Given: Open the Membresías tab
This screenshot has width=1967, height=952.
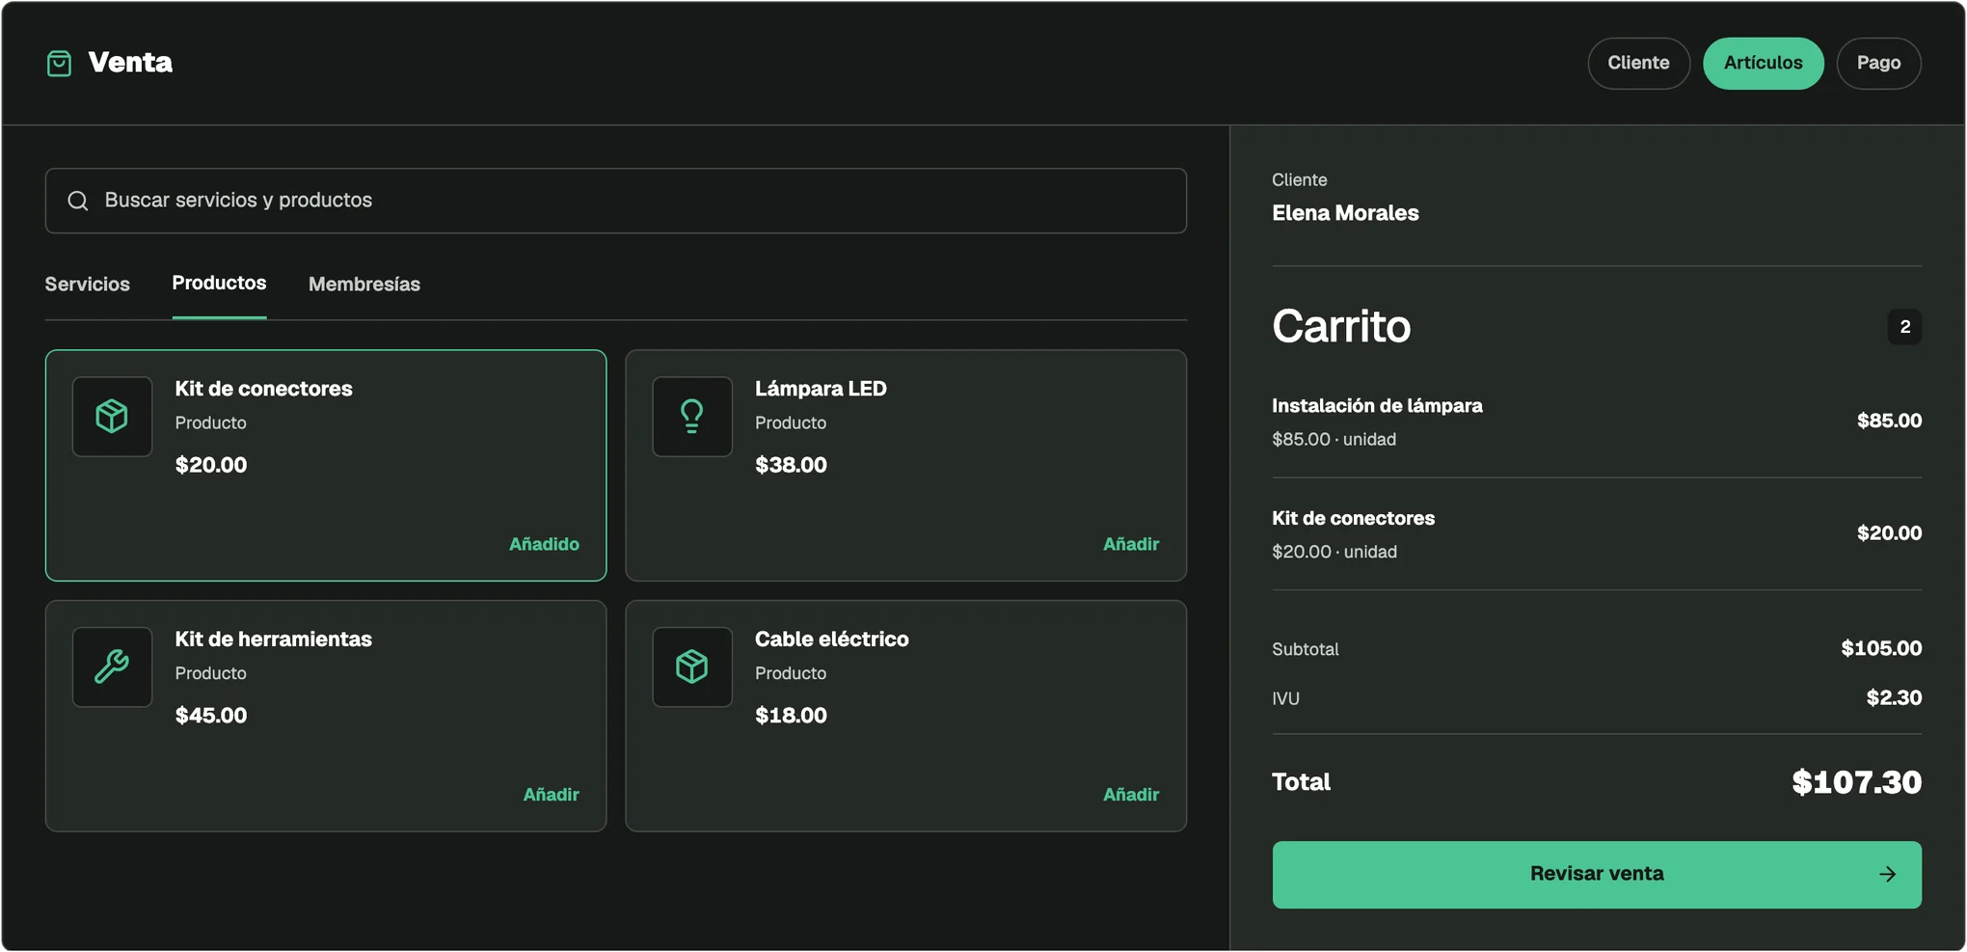Looking at the screenshot, I should (x=364, y=285).
